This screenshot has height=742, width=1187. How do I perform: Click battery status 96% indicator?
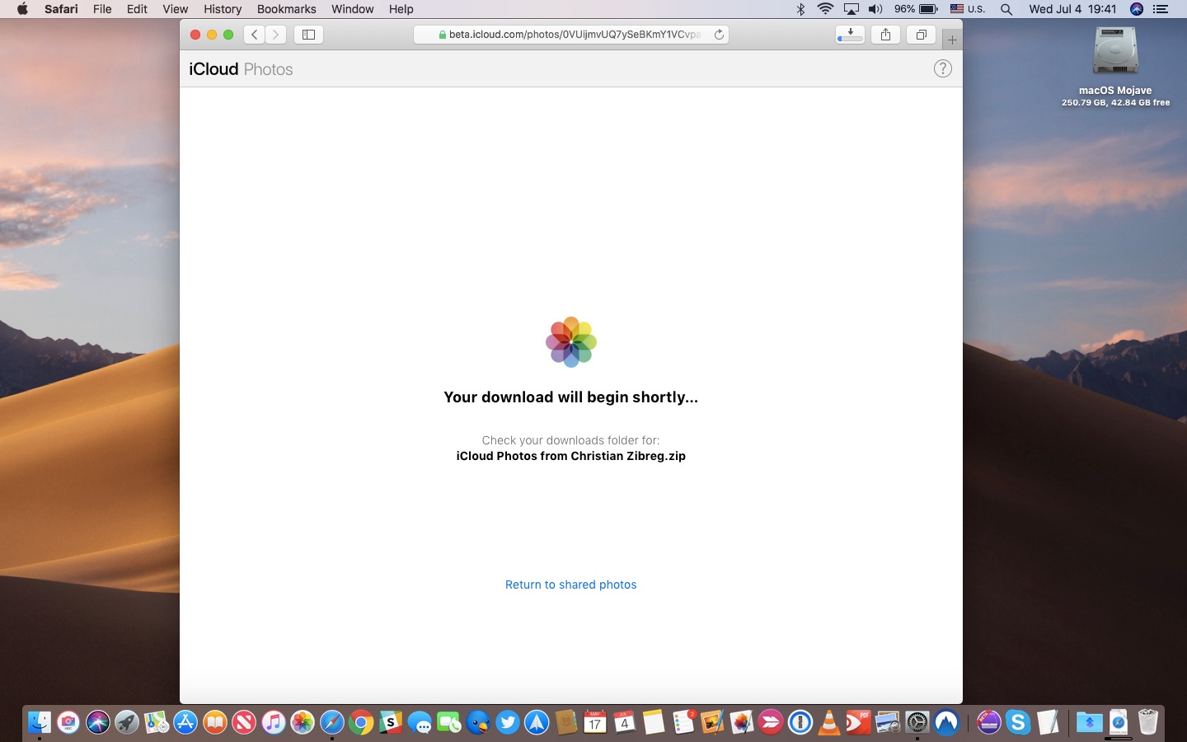[x=916, y=9]
